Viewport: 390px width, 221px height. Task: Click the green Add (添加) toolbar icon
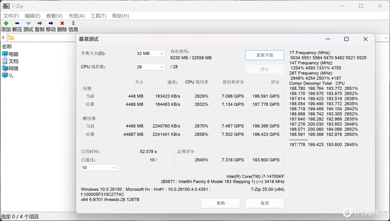click(x=6, y=23)
